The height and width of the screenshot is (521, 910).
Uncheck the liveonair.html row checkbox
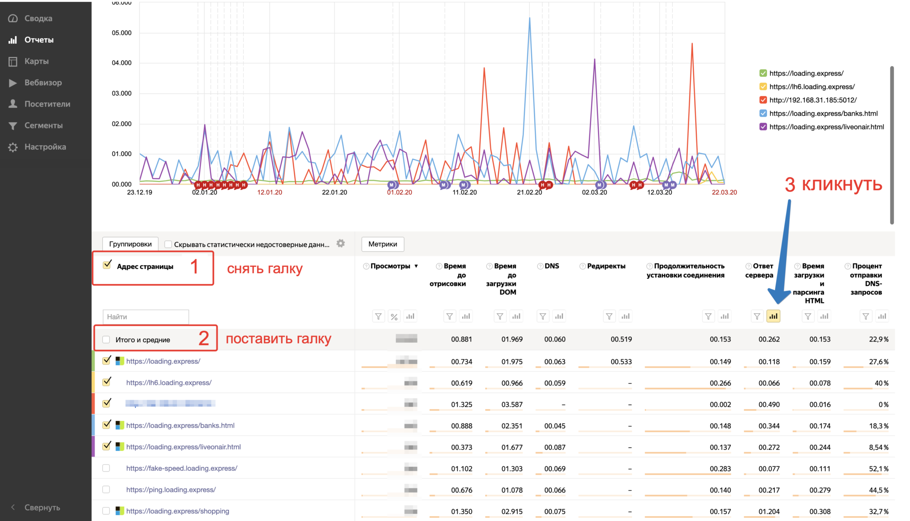107,445
